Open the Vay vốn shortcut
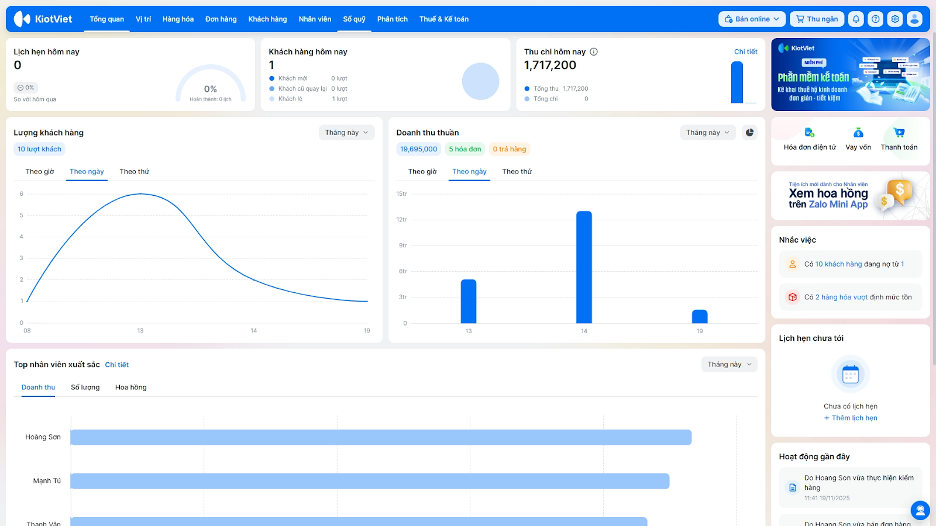The width and height of the screenshot is (936, 526). pyautogui.click(x=858, y=139)
